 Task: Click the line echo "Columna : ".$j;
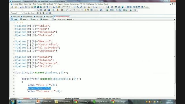tap(45, 91)
